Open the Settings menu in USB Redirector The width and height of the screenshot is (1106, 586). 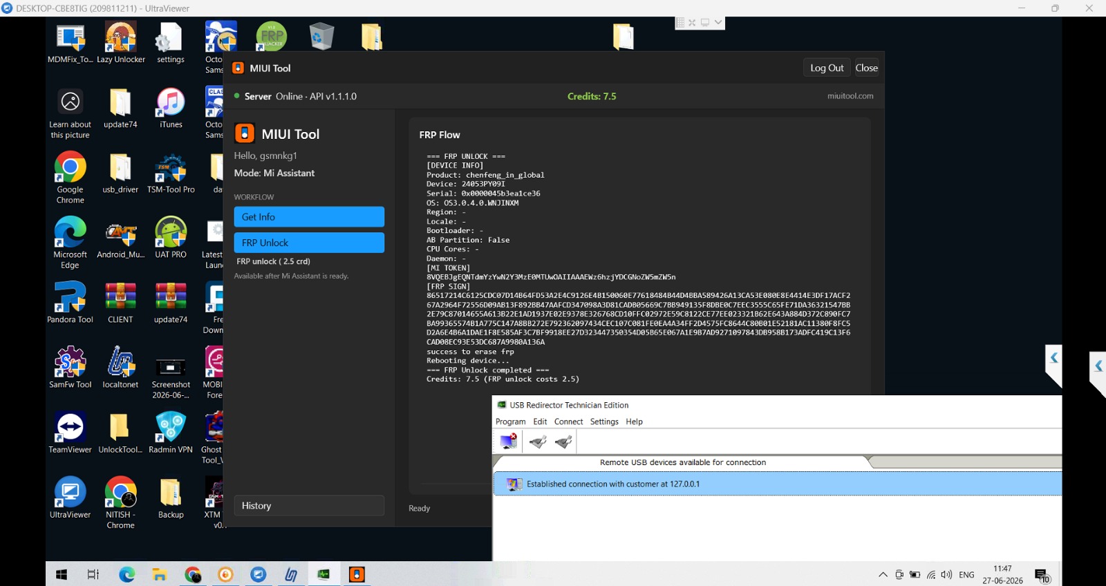click(x=604, y=422)
